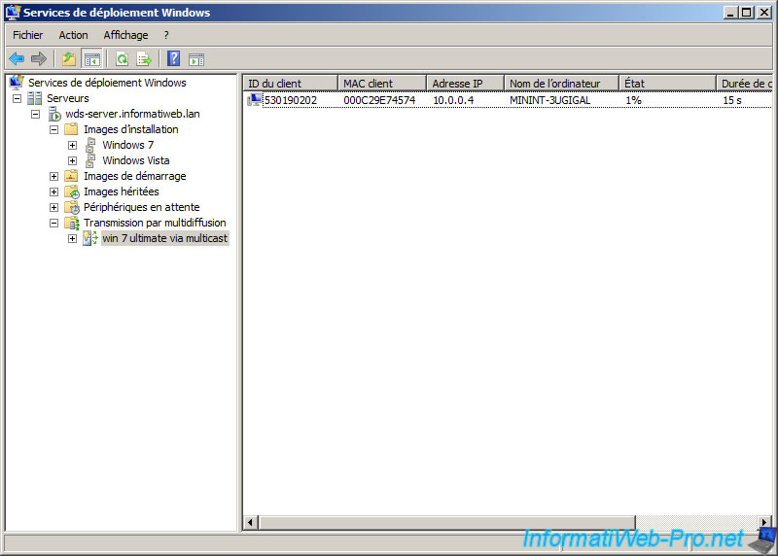Image resolution: width=778 pixels, height=556 pixels.
Task: Expand the Windows 7 image group
Action: tap(72, 146)
